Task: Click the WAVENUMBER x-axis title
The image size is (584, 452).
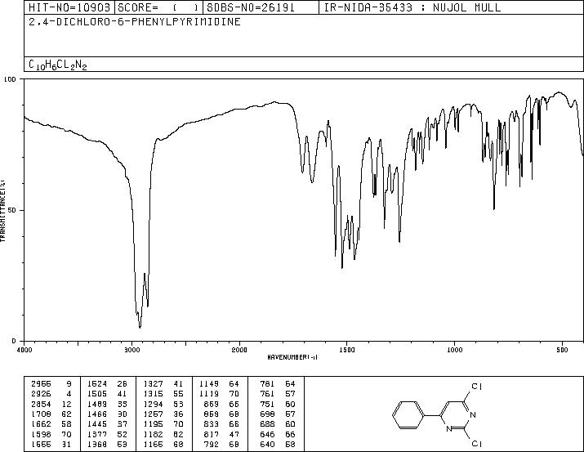Action: click(292, 357)
